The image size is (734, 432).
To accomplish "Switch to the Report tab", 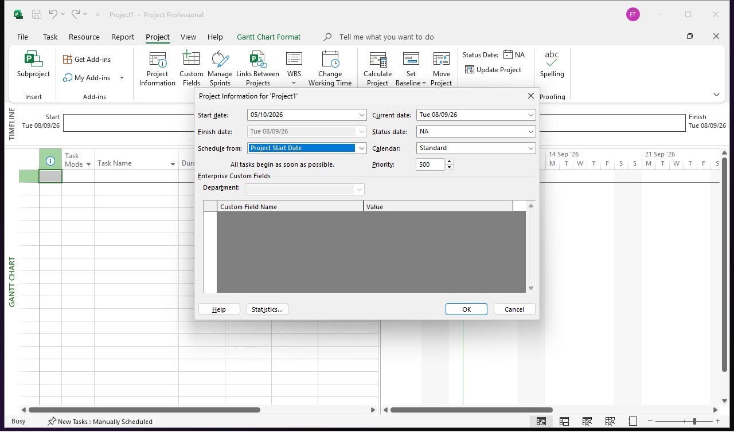I will tap(123, 37).
